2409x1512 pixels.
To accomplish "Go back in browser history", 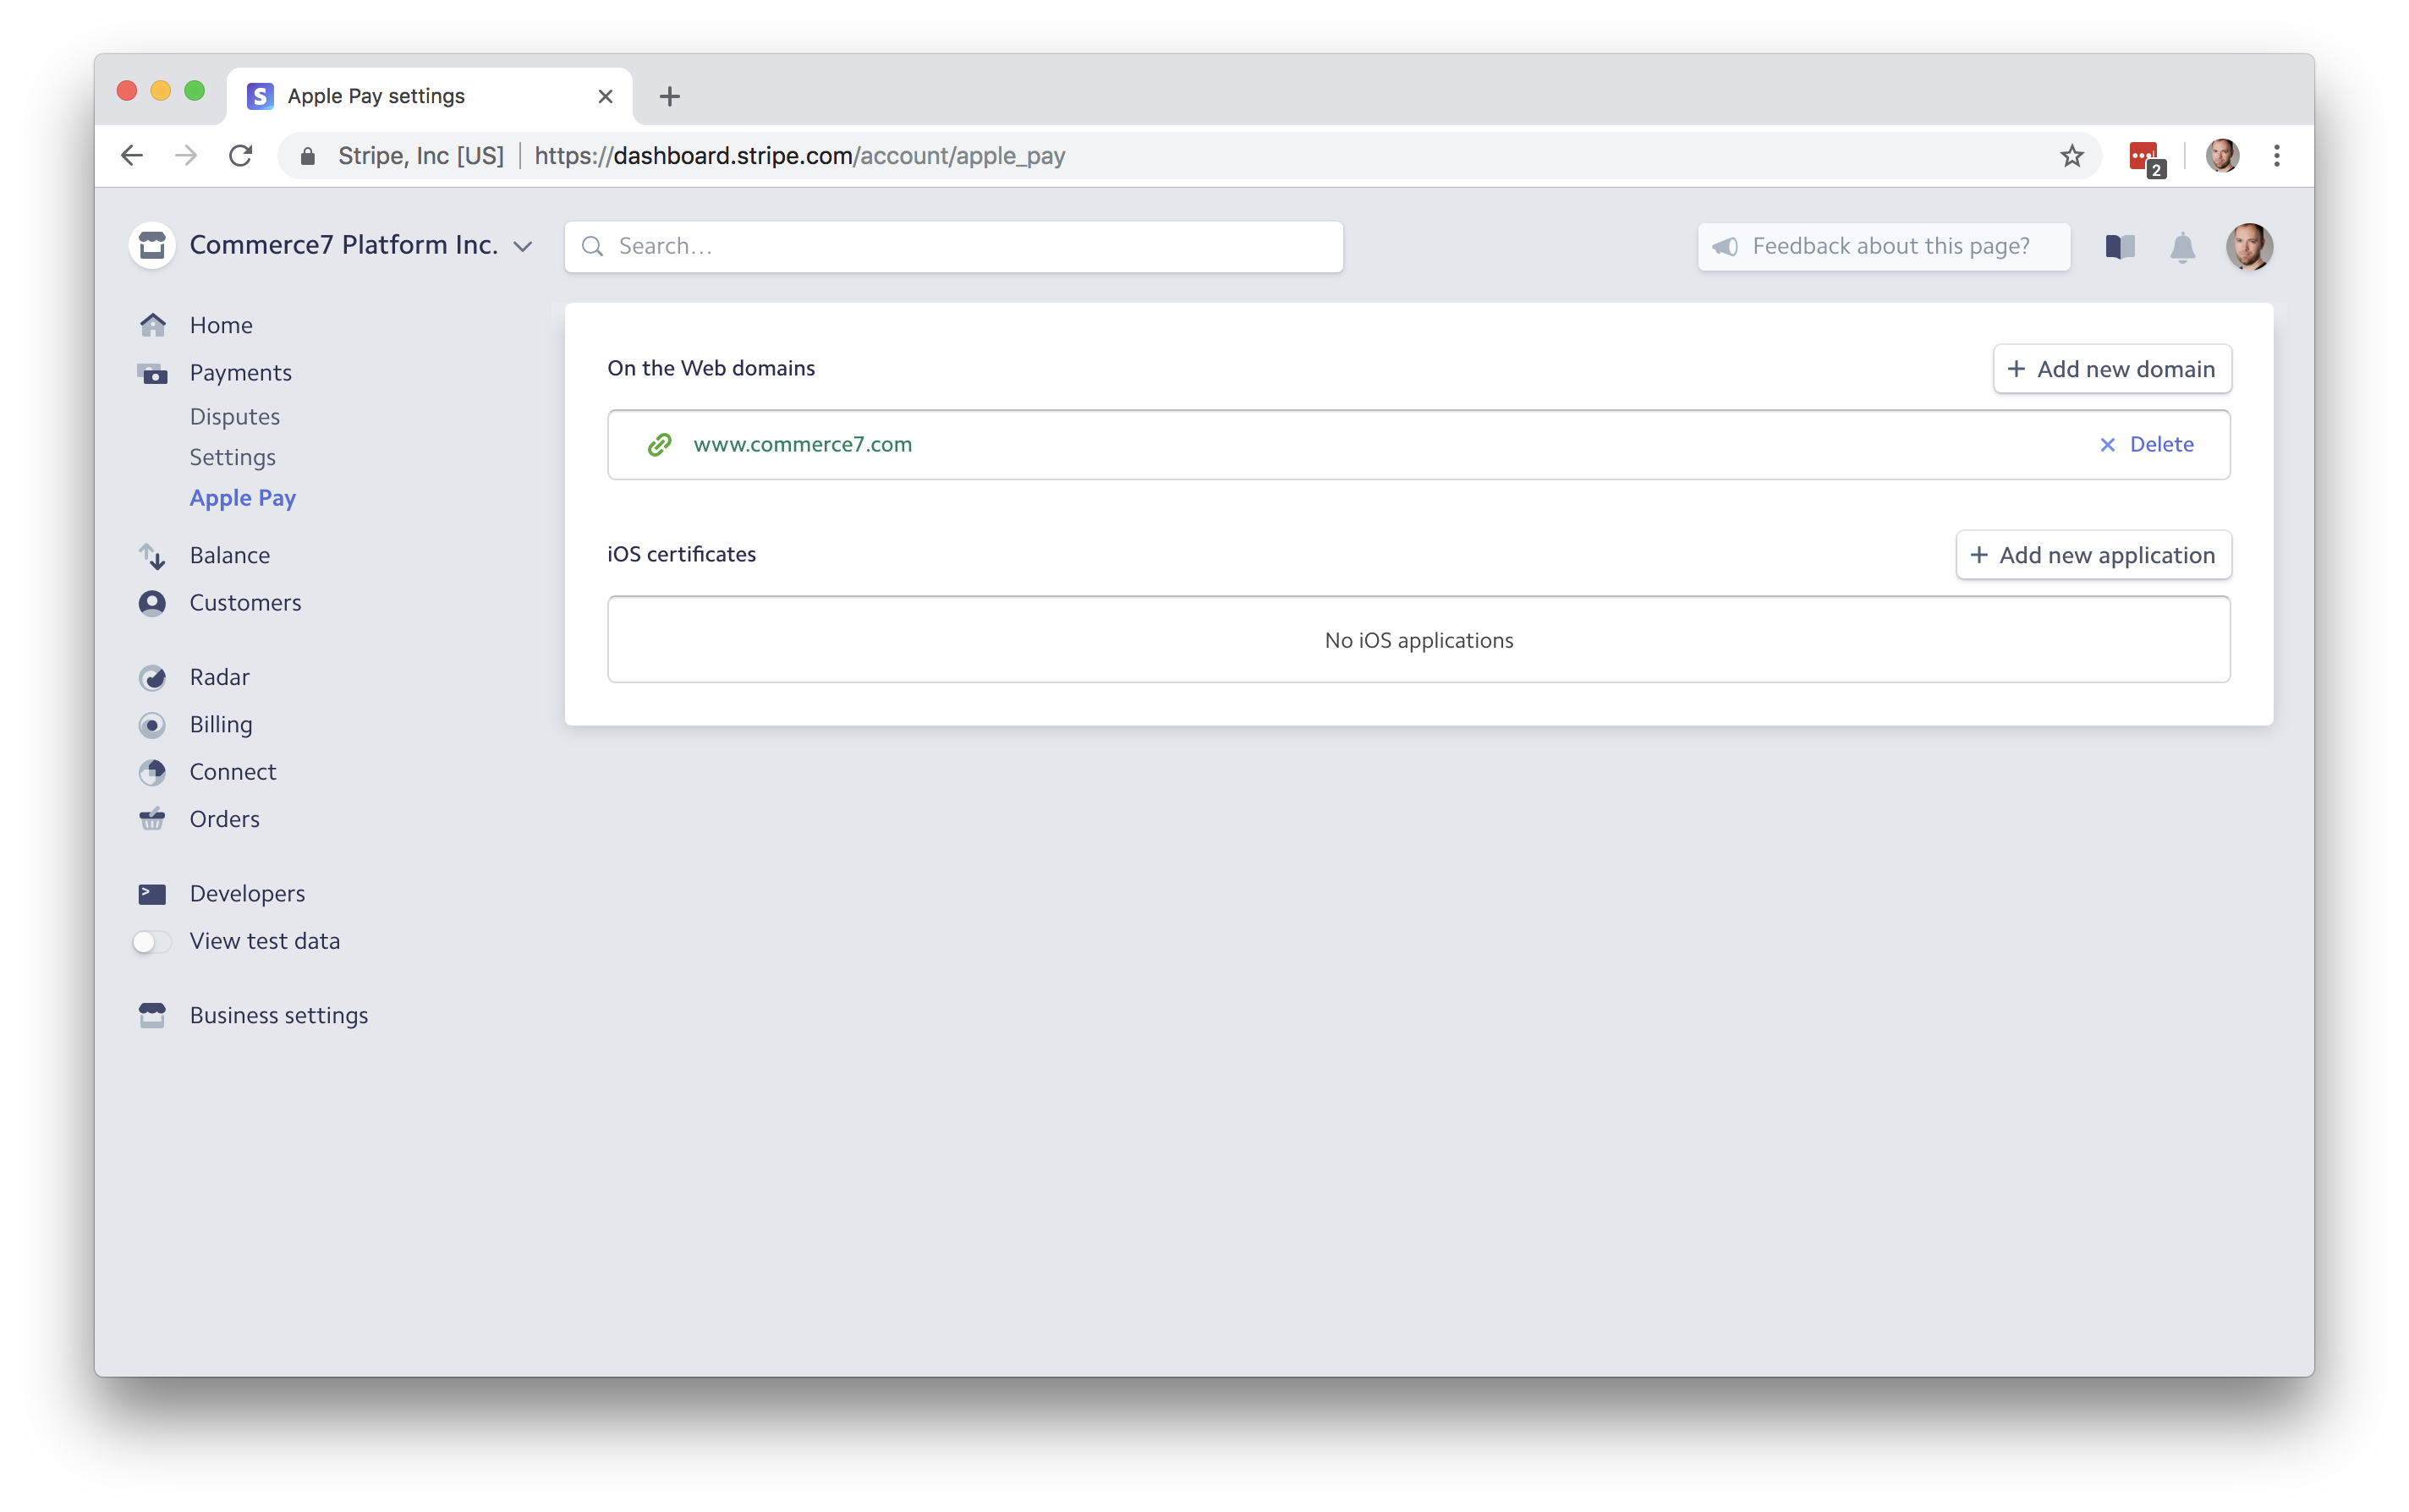I will coord(132,156).
